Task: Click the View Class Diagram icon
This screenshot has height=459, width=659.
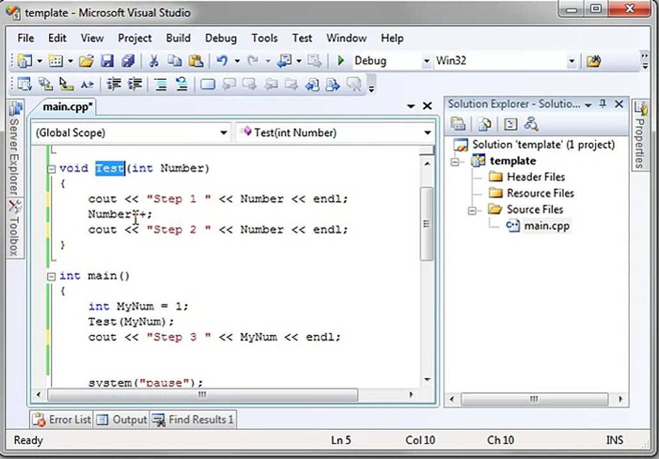Action: [x=532, y=124]
